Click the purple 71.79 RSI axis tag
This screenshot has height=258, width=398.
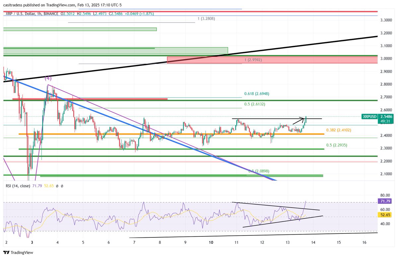(385, 201)
